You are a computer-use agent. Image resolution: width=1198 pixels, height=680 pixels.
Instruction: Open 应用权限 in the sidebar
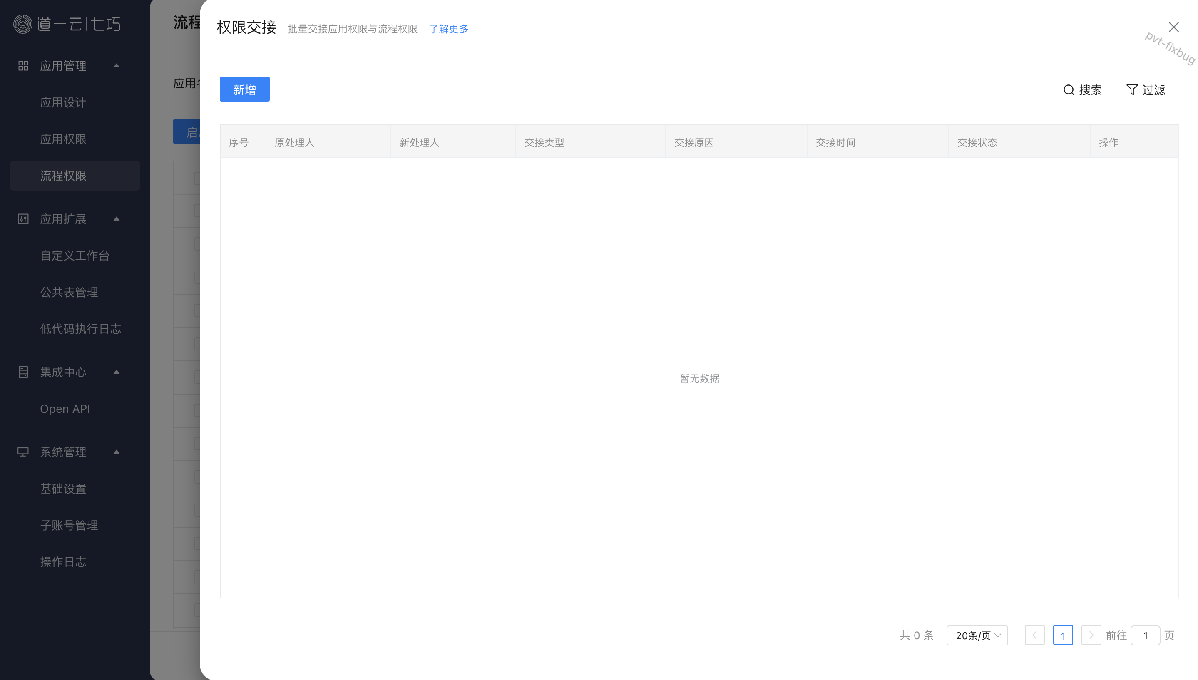pos(63,139)
